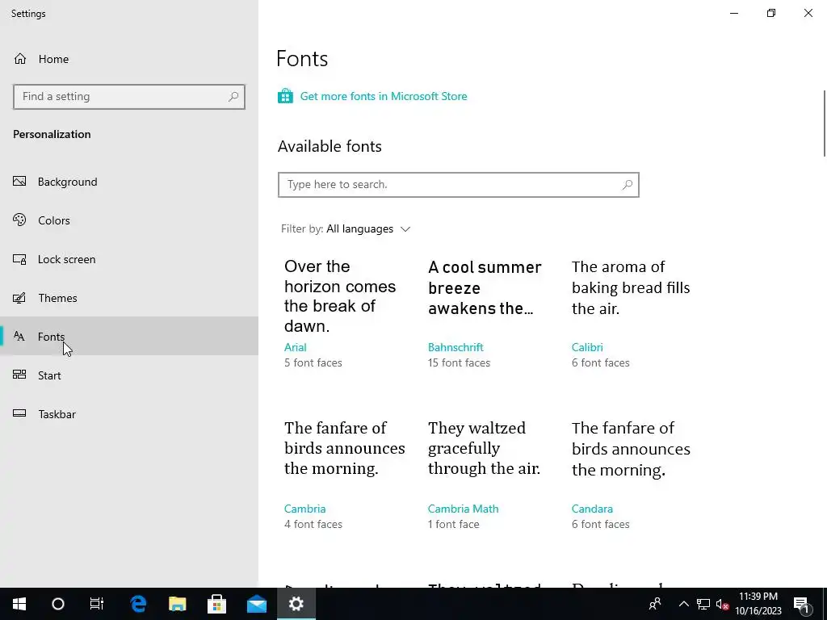
Task: Show hidden tray icons chevron
Action: point(683,604)
